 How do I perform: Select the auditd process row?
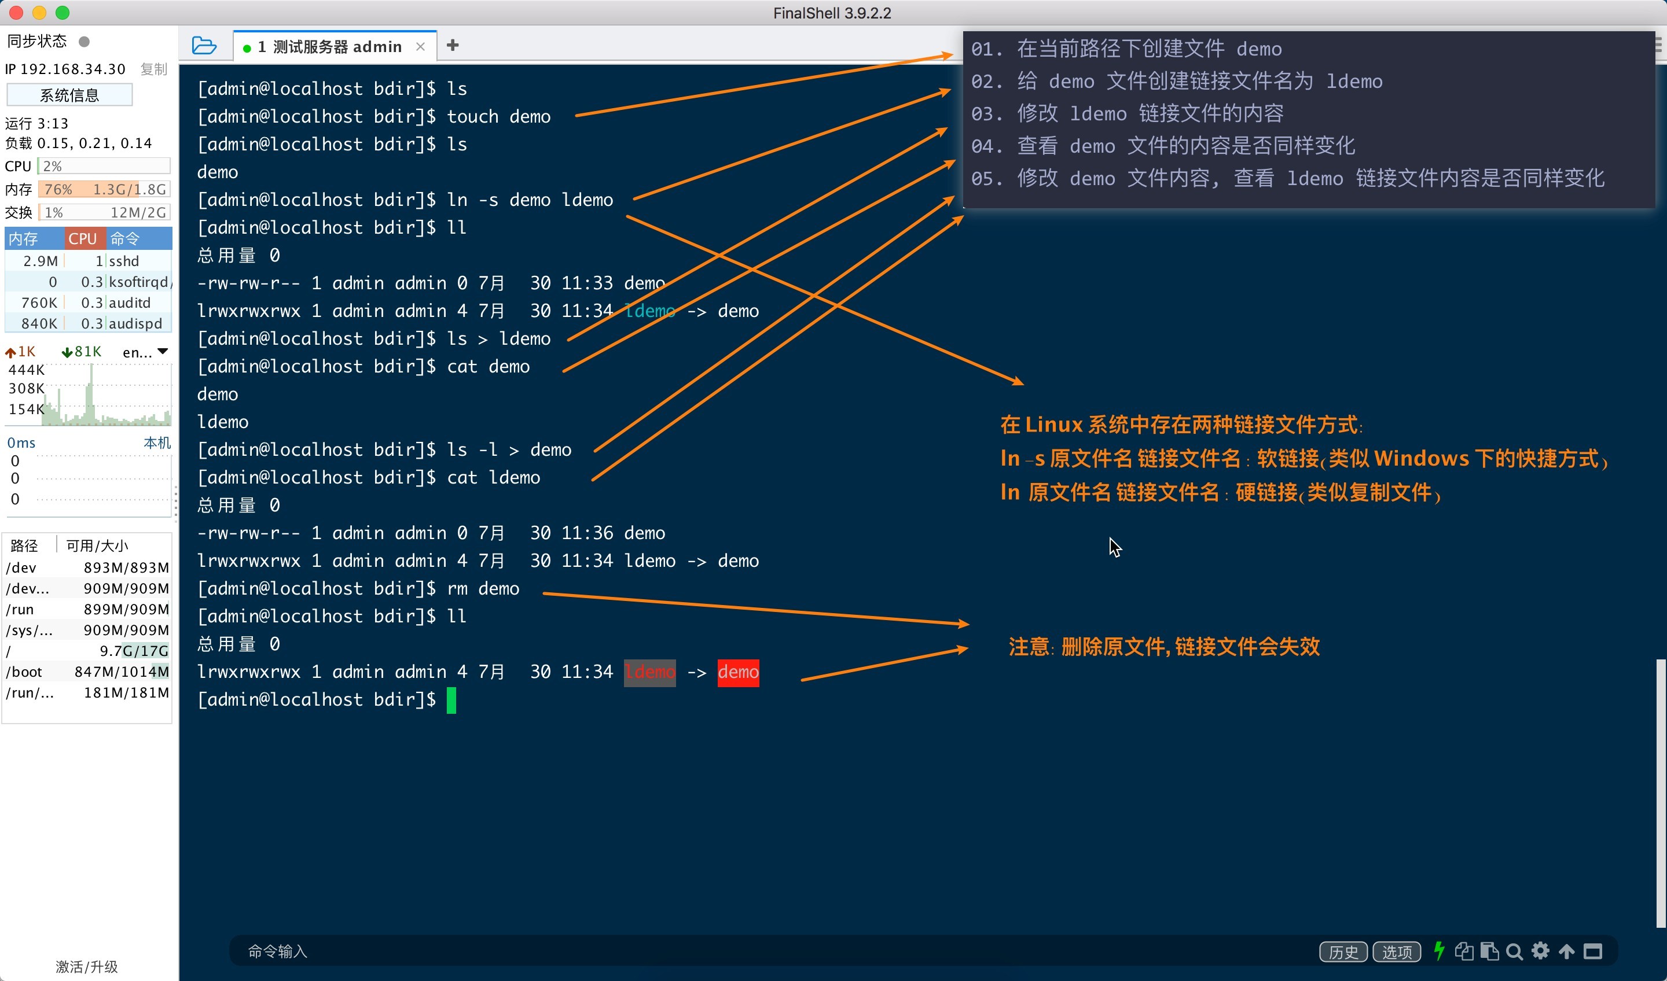88,302
